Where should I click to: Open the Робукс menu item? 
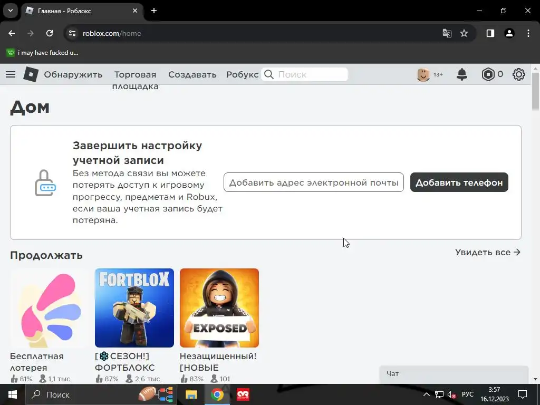(242, 74)
